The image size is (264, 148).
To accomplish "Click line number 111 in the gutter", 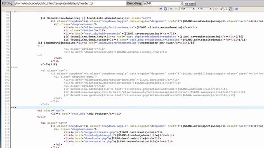I will coord(7,107).
